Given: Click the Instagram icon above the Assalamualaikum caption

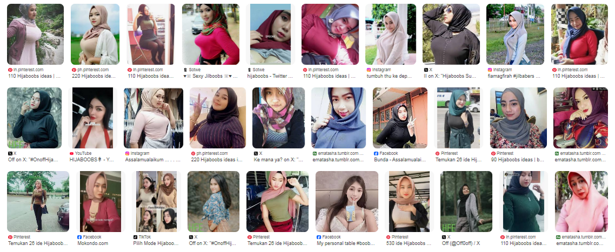Looking at the screenshot, I should pyautogui.click(x=127, y=153).
